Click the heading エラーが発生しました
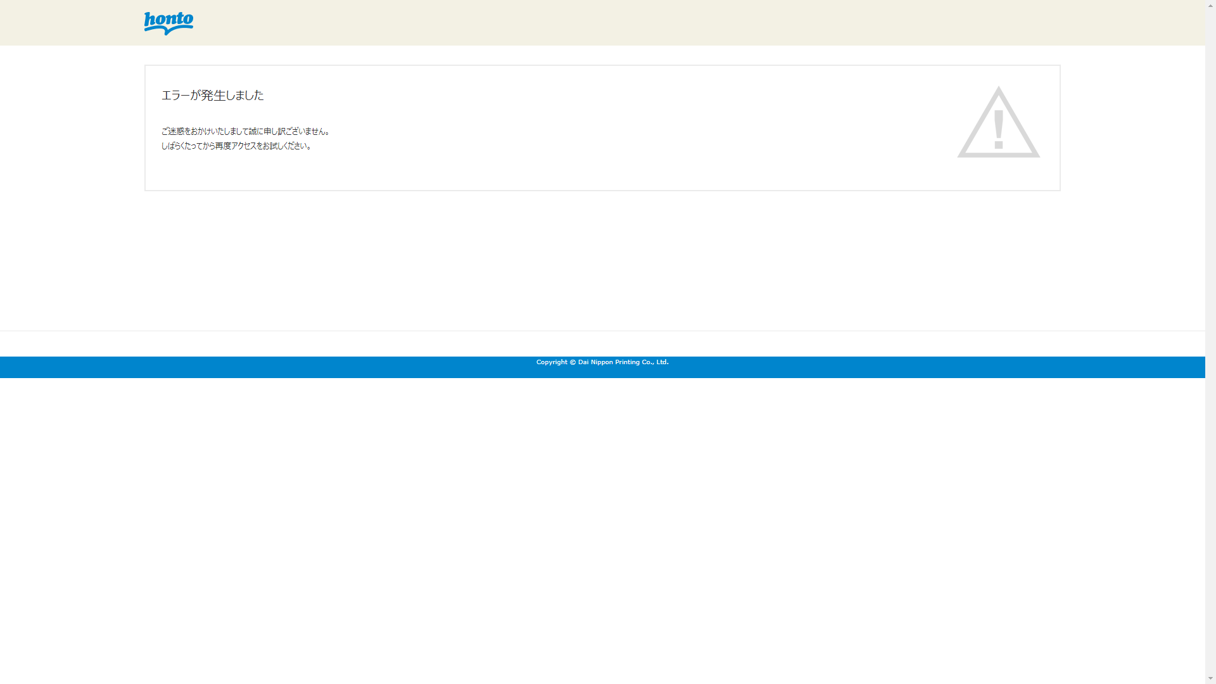 click(212, 96)
